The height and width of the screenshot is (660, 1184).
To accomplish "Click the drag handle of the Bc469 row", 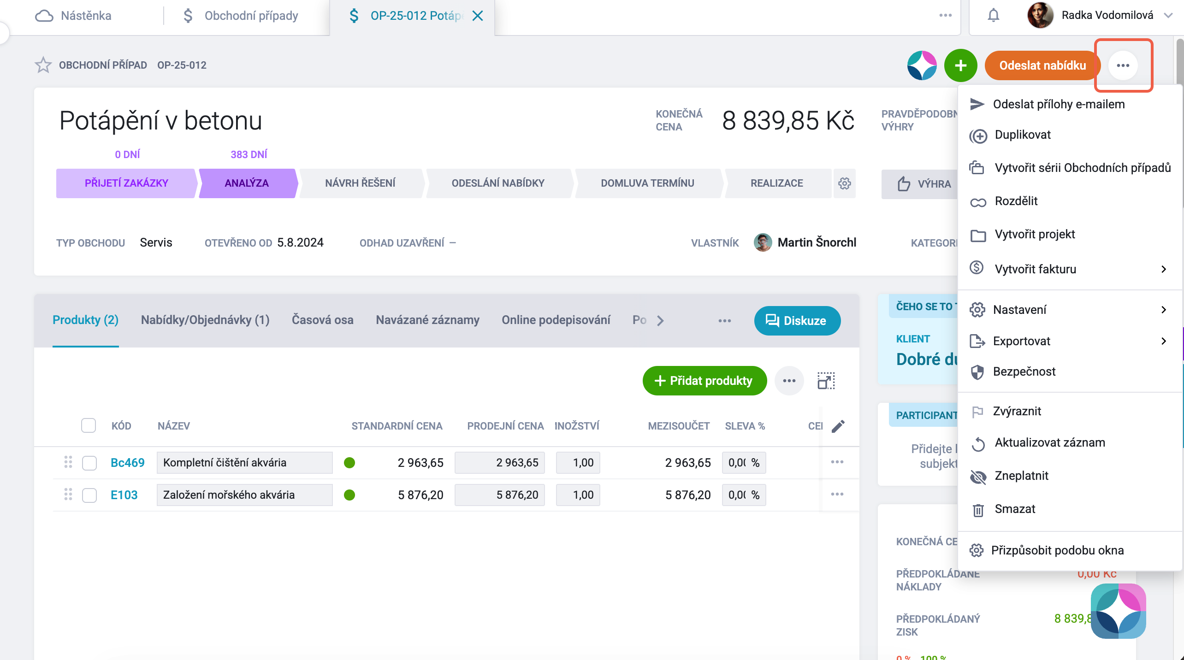I will [68, 462].
